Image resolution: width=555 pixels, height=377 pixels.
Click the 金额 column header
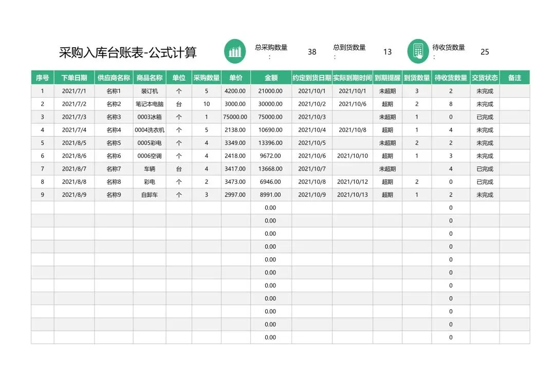coord(271,78)
